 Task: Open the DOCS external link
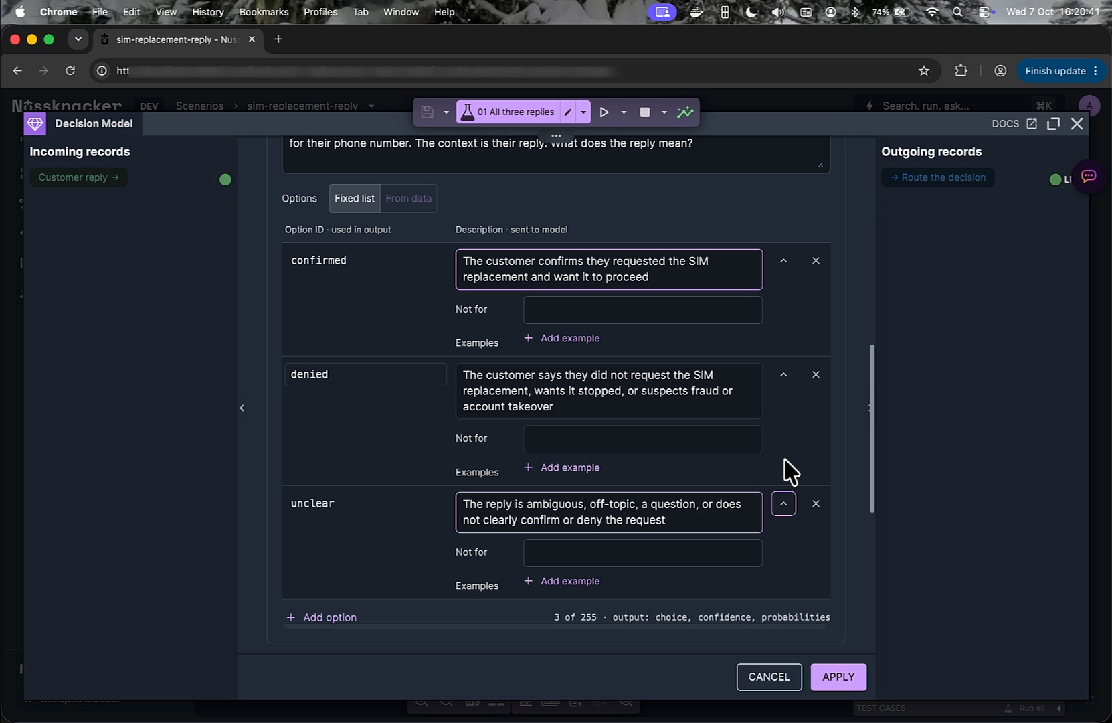tap(1014, 124)
